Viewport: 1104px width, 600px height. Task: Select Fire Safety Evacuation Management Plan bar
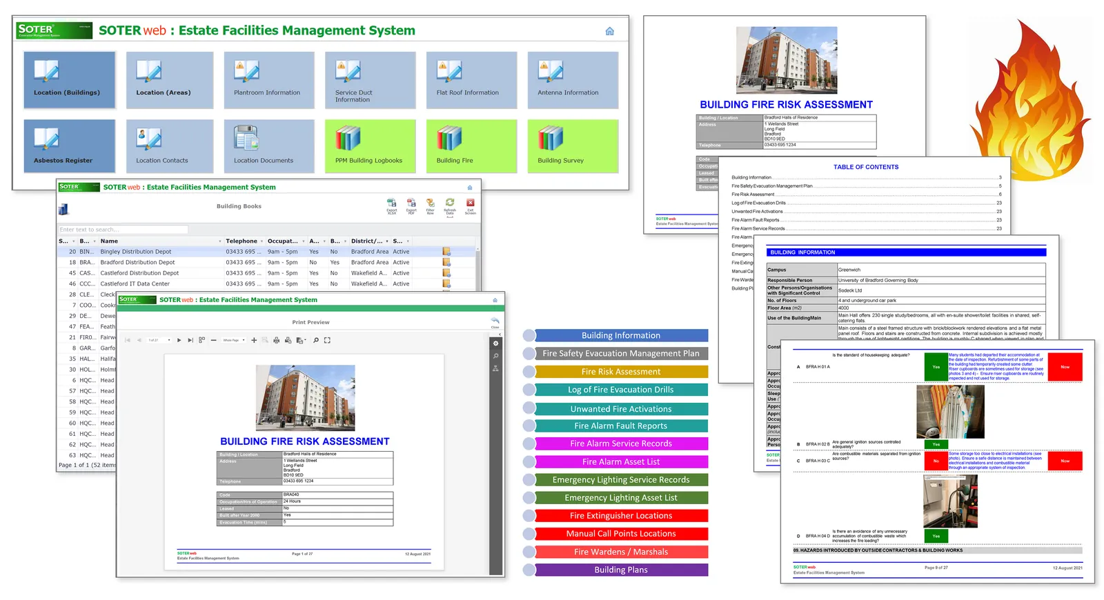pos(621,354)
